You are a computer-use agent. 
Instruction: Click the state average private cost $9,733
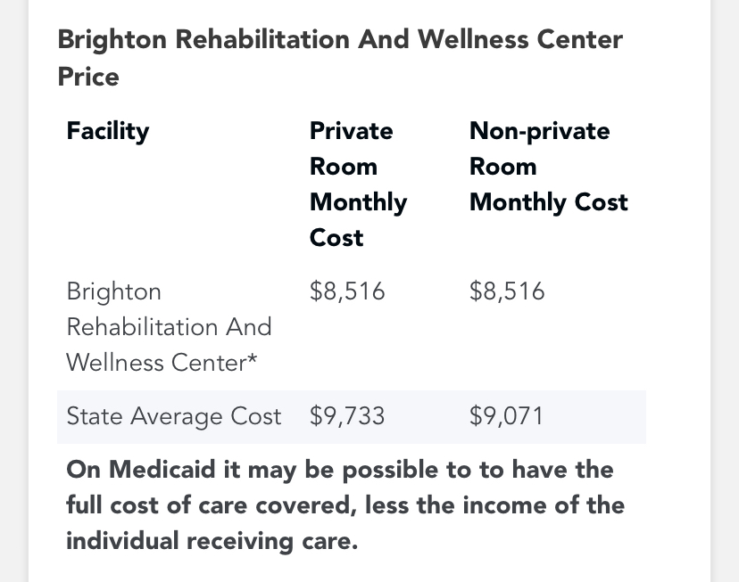point(347,416)
